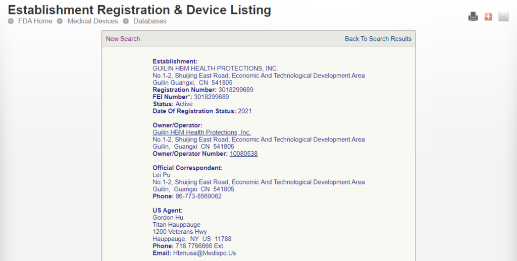Click Date Of Registration Status 2021
This screenshot has width=517, height=261.
click(x=202, y=111)
